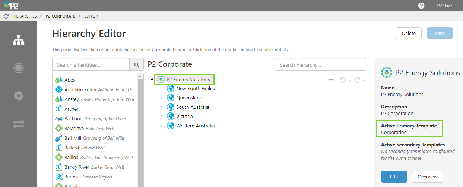The image size is (463, 187).
Task: Click the minus remove icon in hierarchy toolbar
Action: [331, 80]
